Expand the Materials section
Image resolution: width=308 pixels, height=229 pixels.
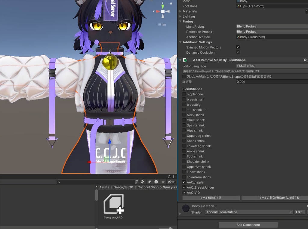click(180, 11)
